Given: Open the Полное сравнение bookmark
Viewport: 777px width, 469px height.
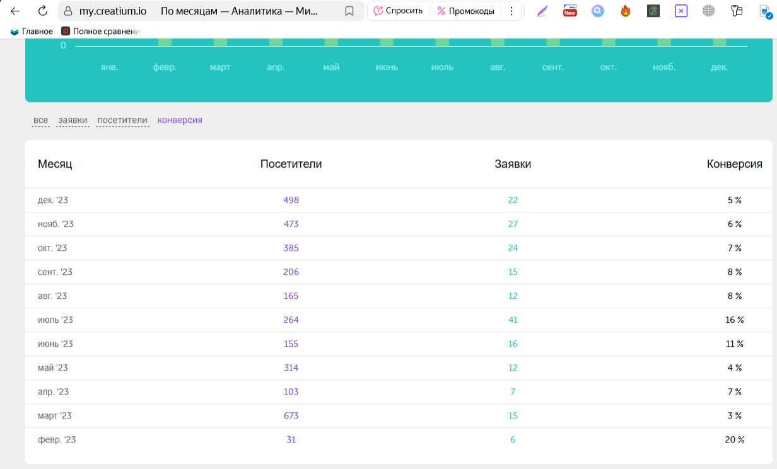Looking at the screenshot, I should tap(100, 31).
